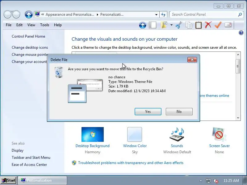This screenshot has width=247, height=185.
Task: Open the Help menu
Action: click(x=58, y=25)
